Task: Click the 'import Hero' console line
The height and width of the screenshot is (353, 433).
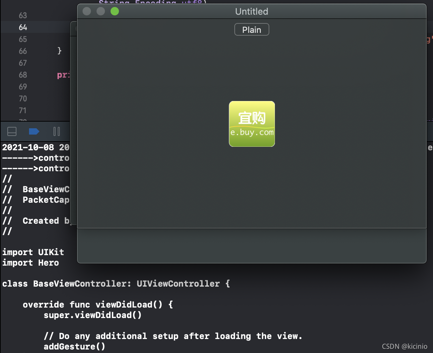Action: (x=31, y=263)
